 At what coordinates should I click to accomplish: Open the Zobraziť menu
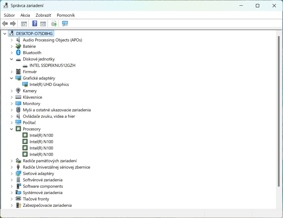click(43, 15)
